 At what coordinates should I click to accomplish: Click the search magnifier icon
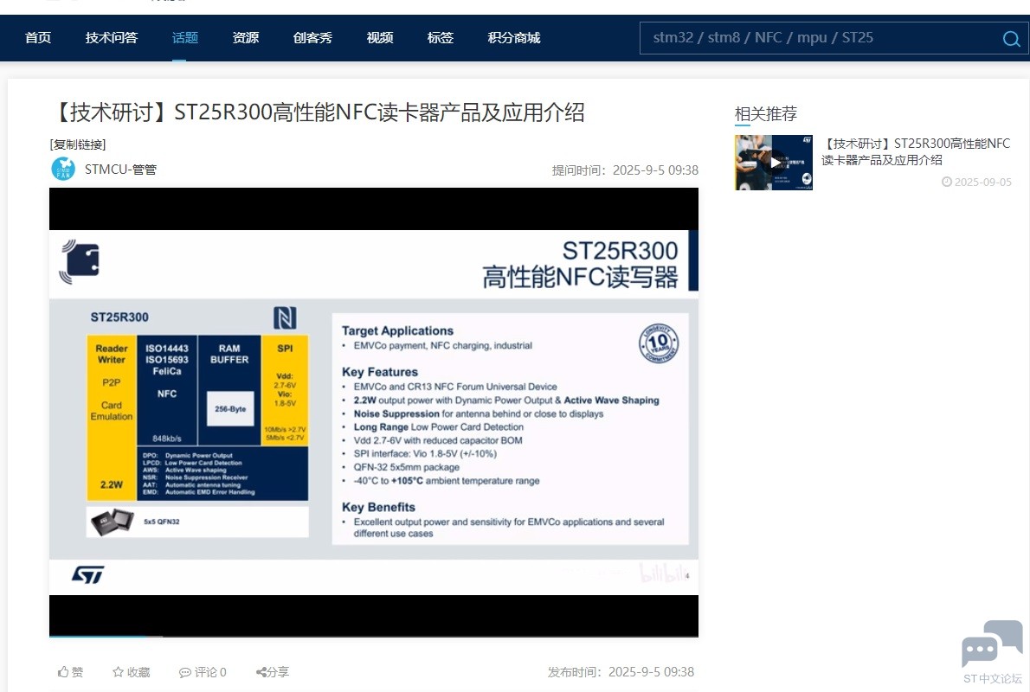point(1011,39)
